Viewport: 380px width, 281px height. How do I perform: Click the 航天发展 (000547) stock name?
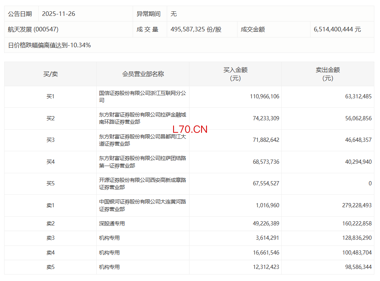pos(33,29)
